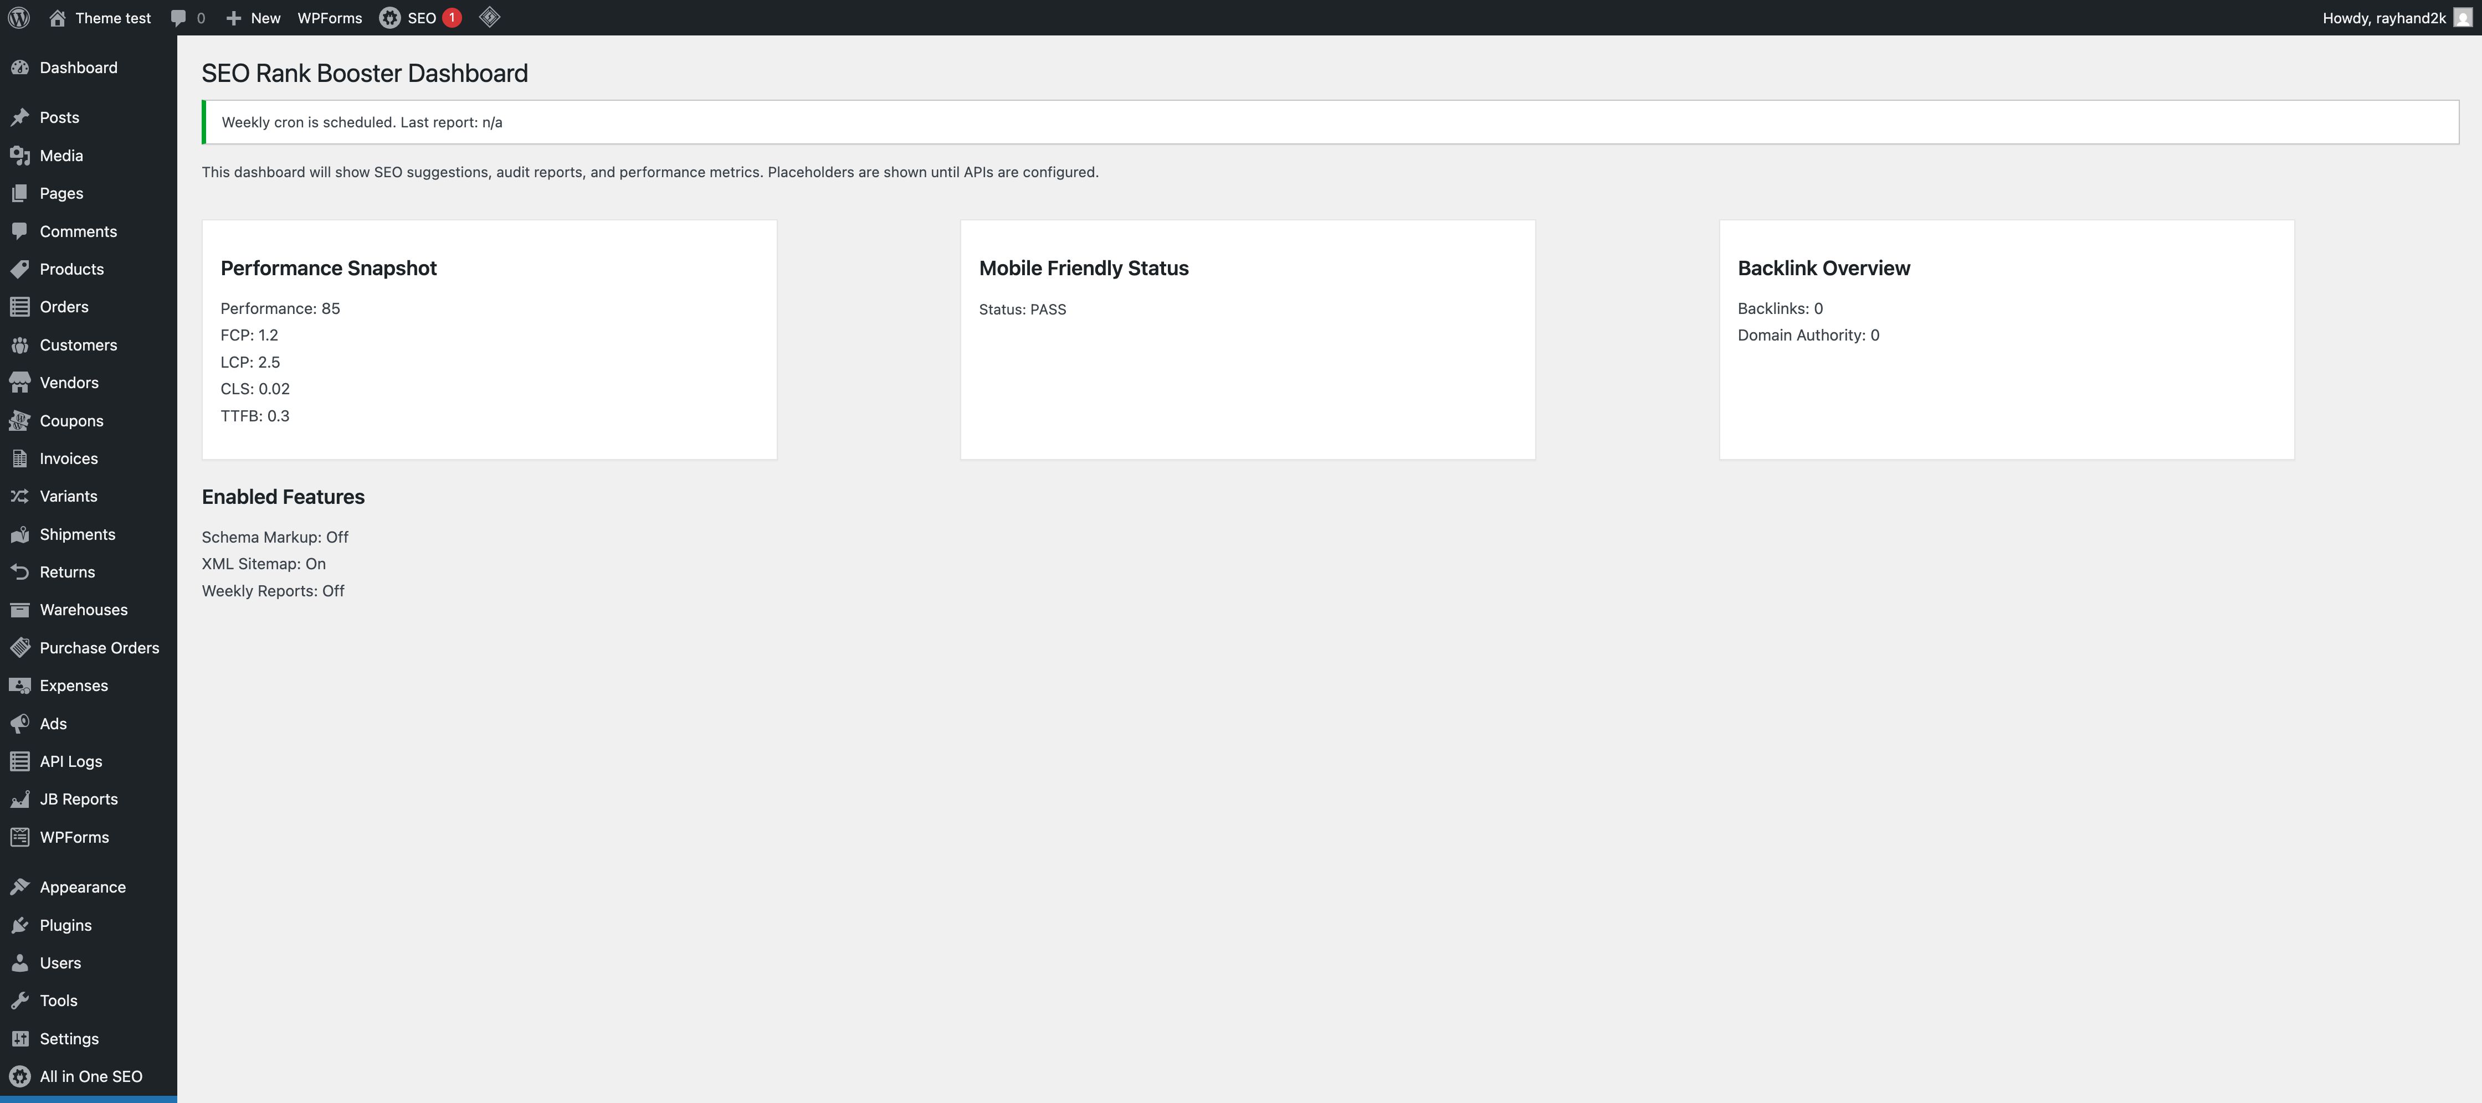Click the user avatar next to Howdy
Image resolution: width=2482 pixels, height=1103 pixels.
click(2463, 17)
